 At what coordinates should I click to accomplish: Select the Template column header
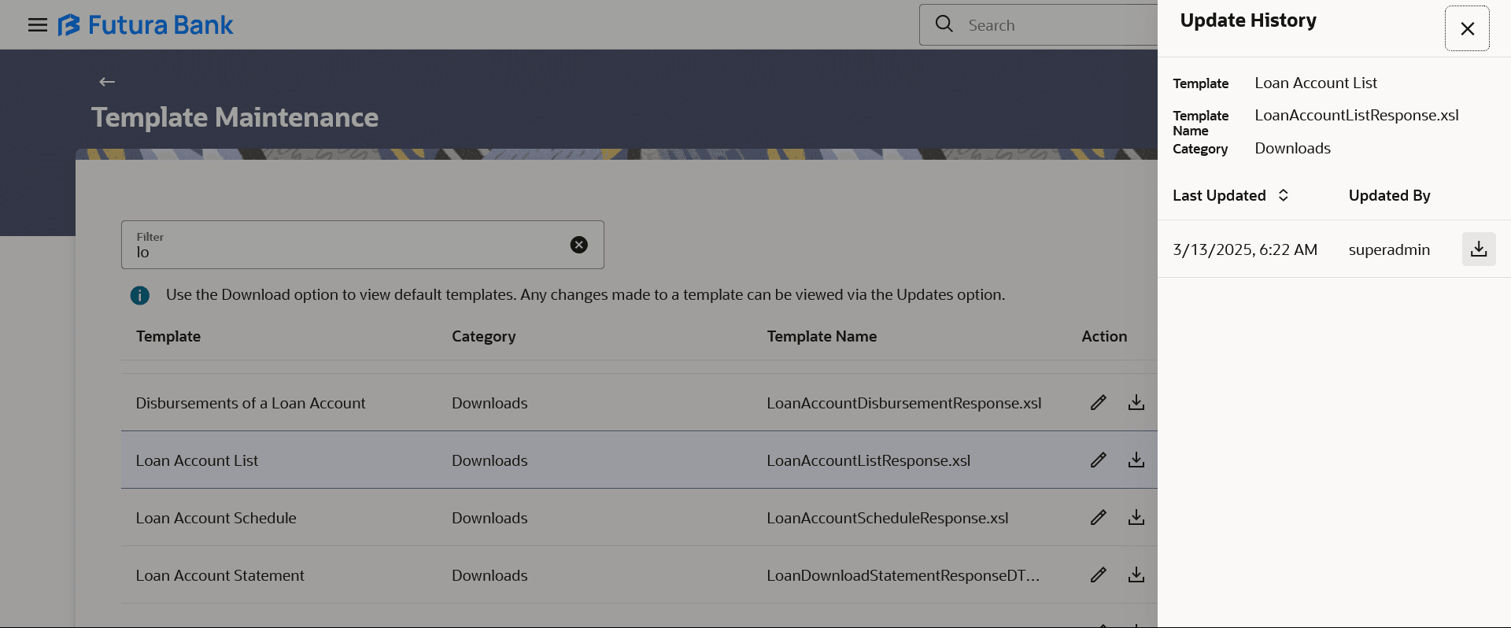click(168, 336)
